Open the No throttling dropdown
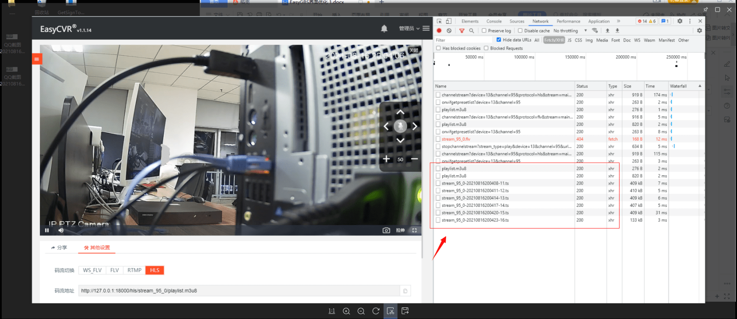The width and height of the screenshot is (737, 319). (x=570, y=31)
